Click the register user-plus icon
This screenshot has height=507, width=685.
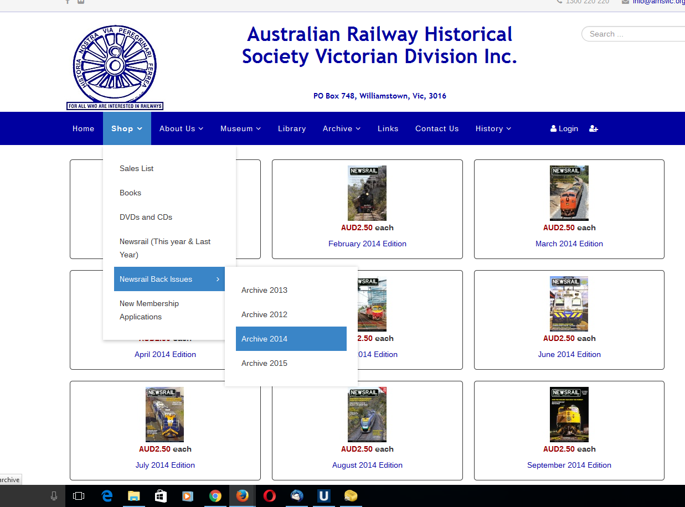click(x=594, y=128)
